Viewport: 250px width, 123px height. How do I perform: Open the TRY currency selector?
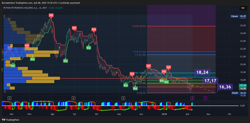[243, 8]
